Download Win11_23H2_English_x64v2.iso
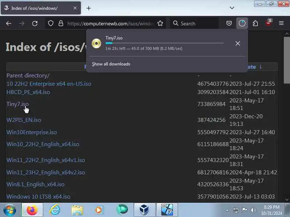Image resolution: width=290 pixels, height=217 pixels. 46,173
